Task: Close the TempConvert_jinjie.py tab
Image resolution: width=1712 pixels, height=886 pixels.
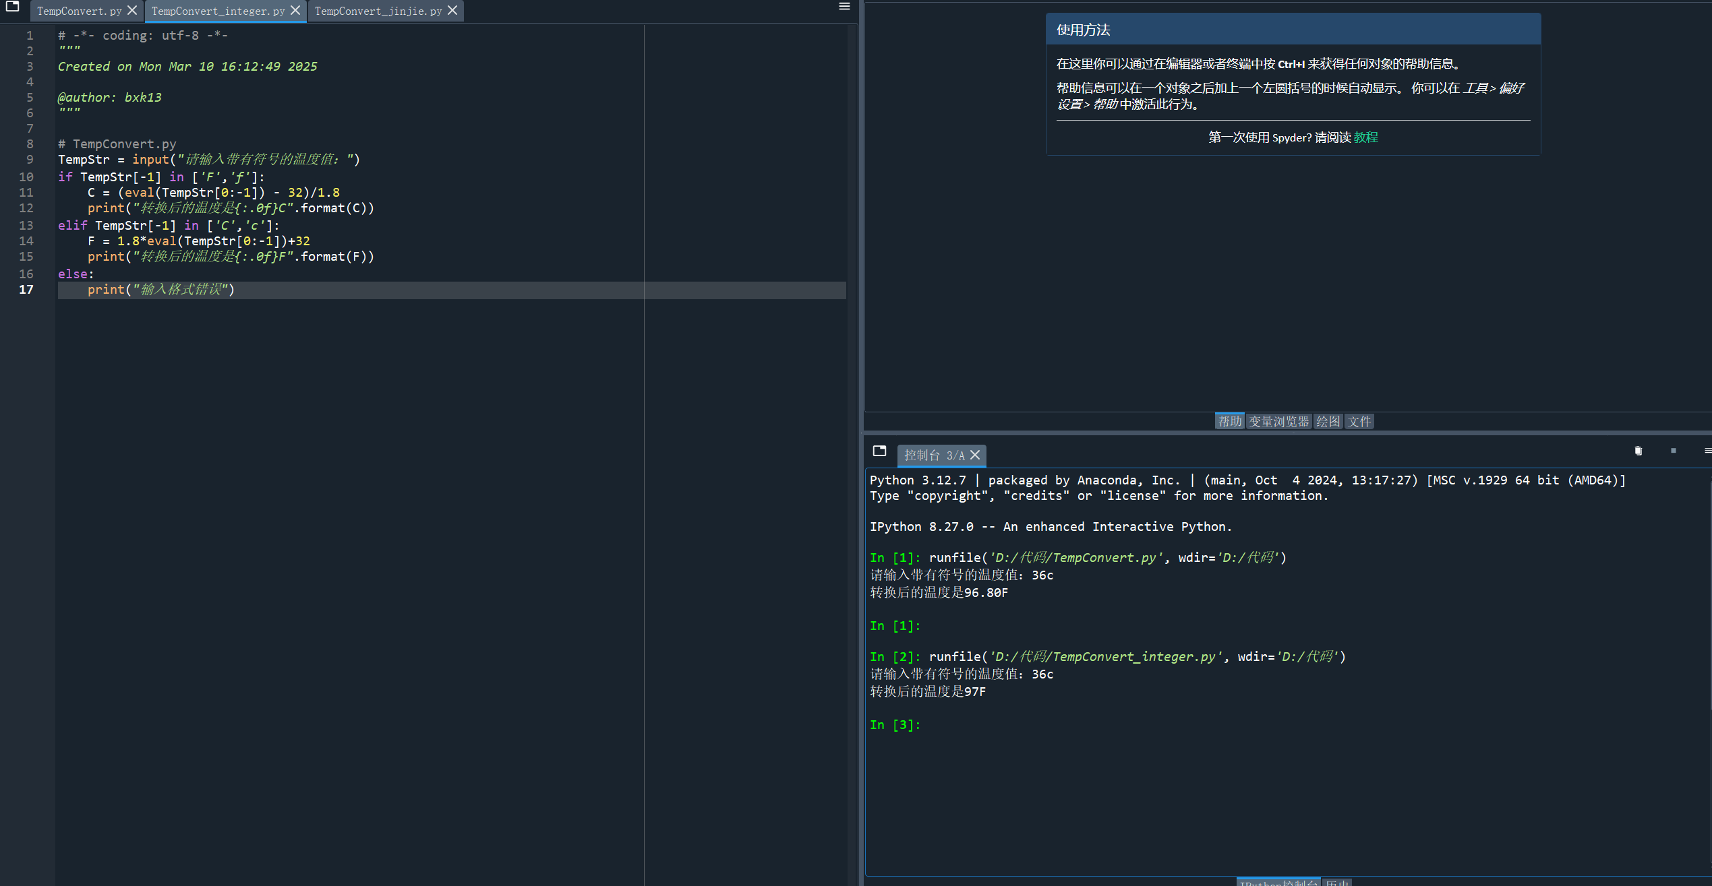Action: [452, 11]
